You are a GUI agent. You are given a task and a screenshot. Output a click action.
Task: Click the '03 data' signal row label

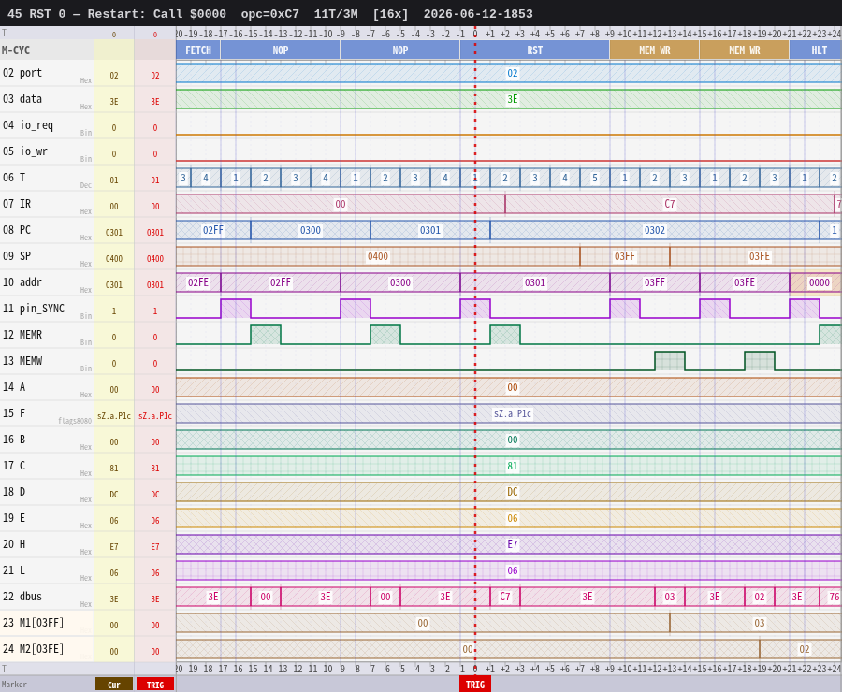pos(22,99)
